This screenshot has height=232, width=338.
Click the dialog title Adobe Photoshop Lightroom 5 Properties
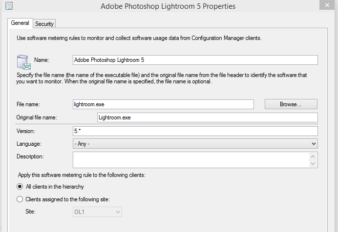(168, 6)
